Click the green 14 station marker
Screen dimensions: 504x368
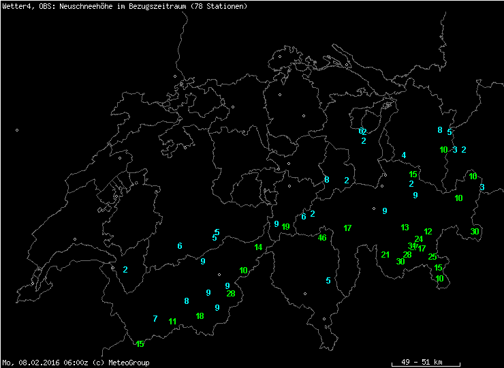coord(258,247)
